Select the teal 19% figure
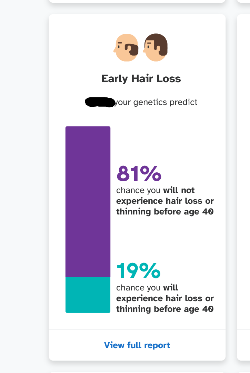This screenshot has height=373, width=250. (138, 270)
